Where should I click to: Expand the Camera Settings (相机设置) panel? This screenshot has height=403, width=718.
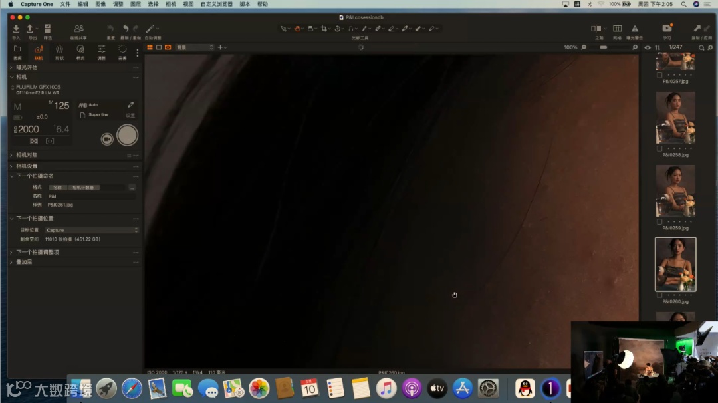click(11, 166)
